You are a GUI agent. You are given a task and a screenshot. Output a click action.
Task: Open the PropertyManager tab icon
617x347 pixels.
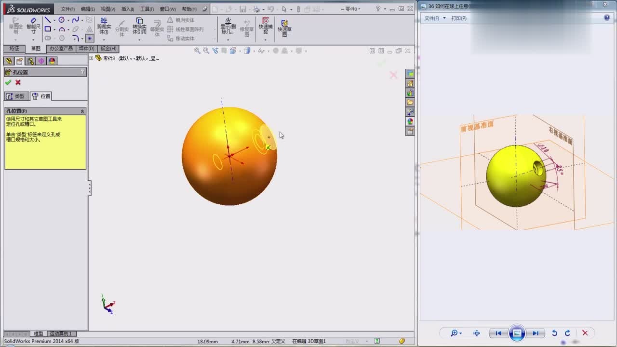(19, 61)
